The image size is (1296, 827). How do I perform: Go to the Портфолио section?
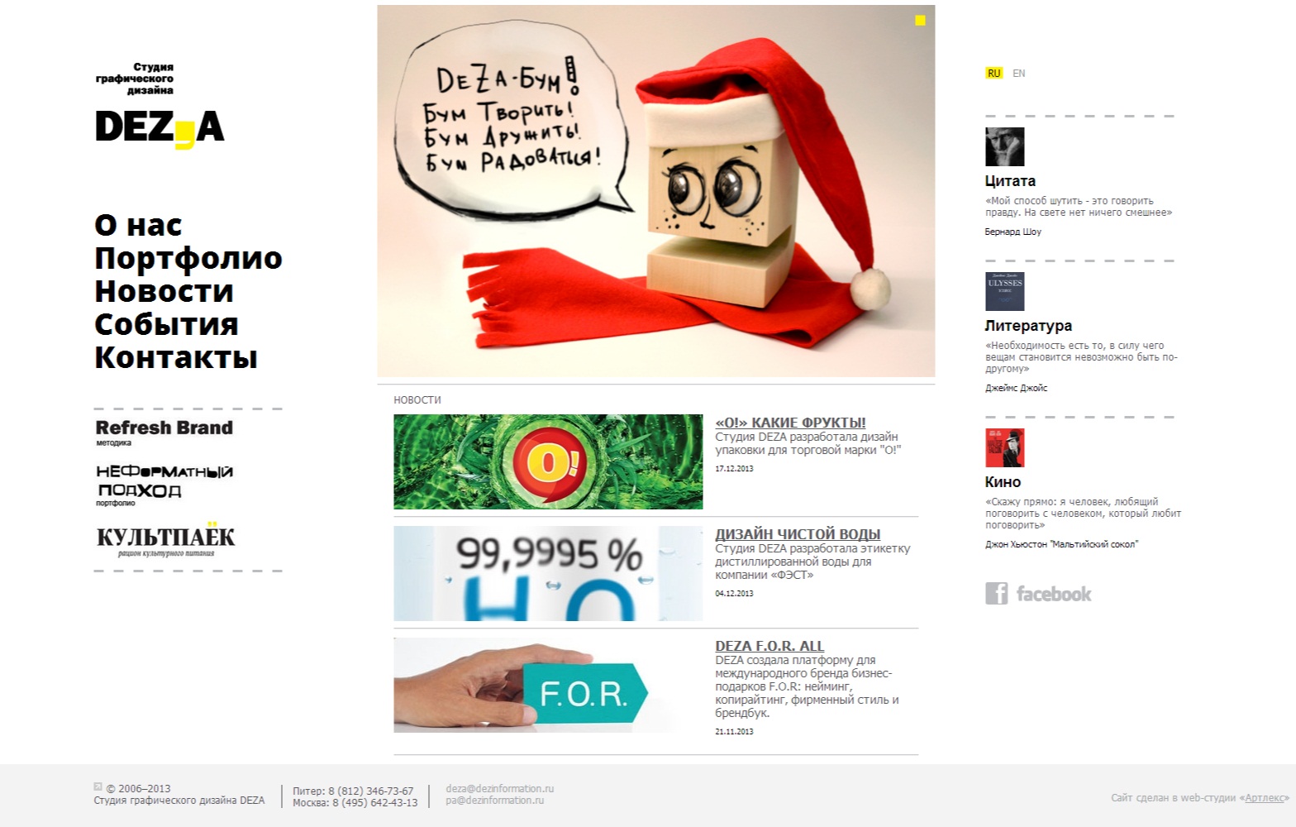188,259
